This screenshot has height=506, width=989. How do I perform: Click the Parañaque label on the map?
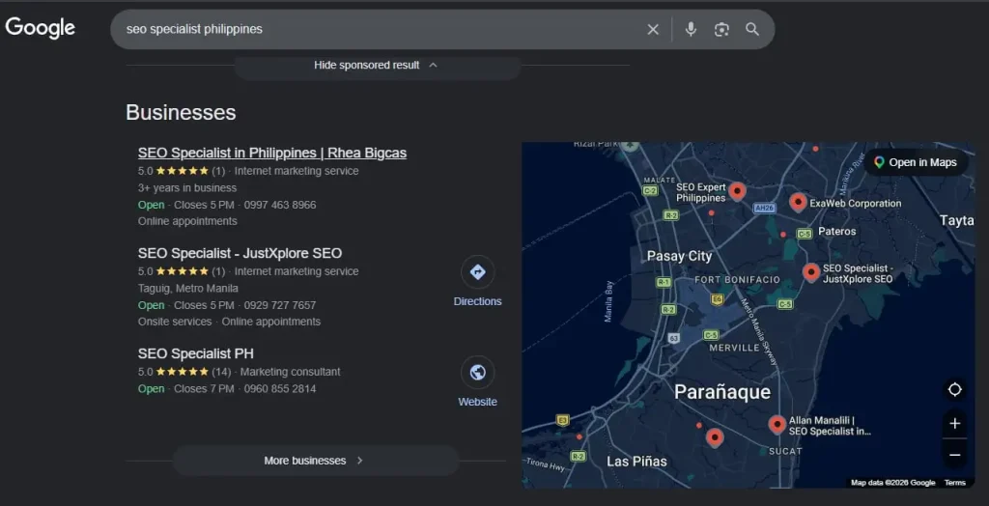(x=722, y=392)
